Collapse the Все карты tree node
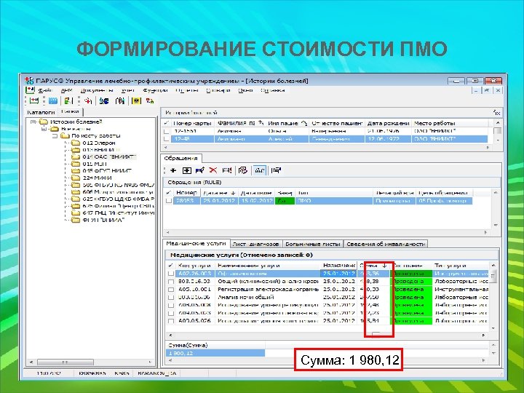Viewport: 524px width, 393px height. [44, 129]
